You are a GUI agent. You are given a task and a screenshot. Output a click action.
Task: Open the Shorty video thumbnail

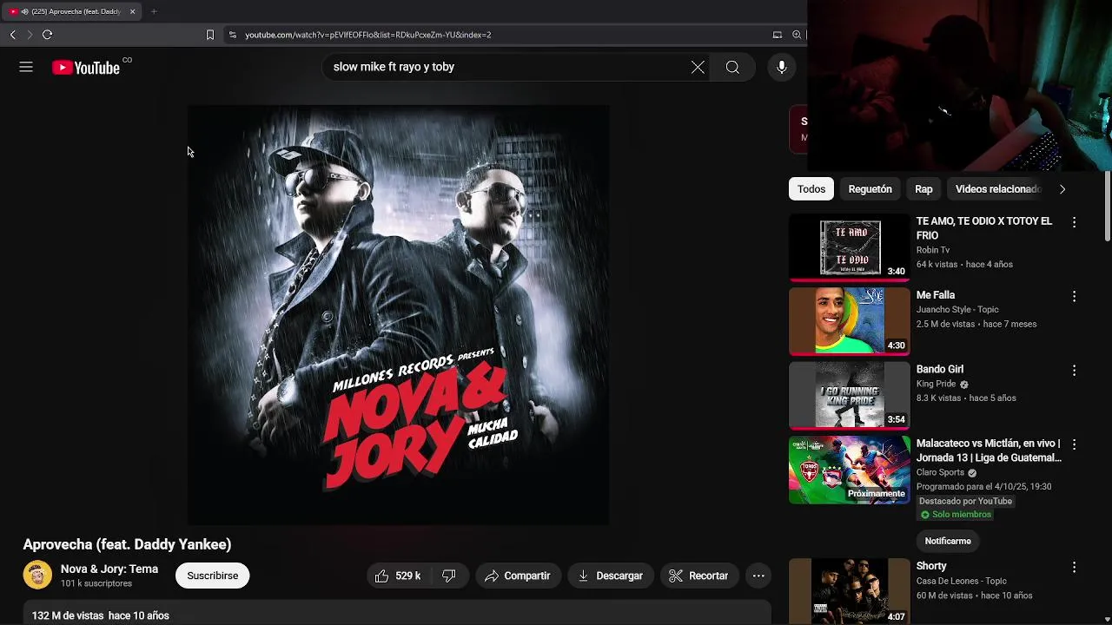pos(849,591)
